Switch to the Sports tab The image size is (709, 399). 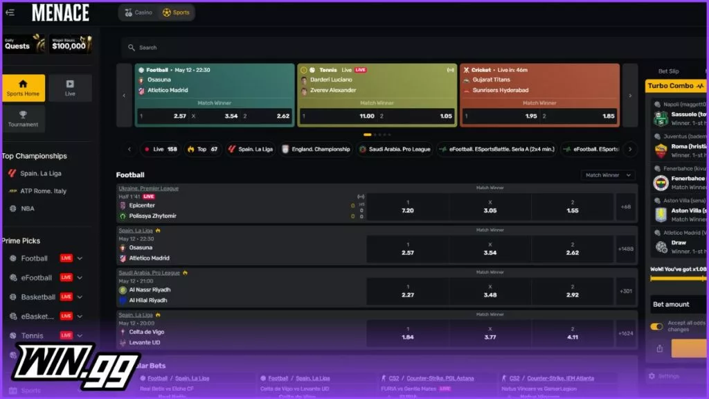177,12
